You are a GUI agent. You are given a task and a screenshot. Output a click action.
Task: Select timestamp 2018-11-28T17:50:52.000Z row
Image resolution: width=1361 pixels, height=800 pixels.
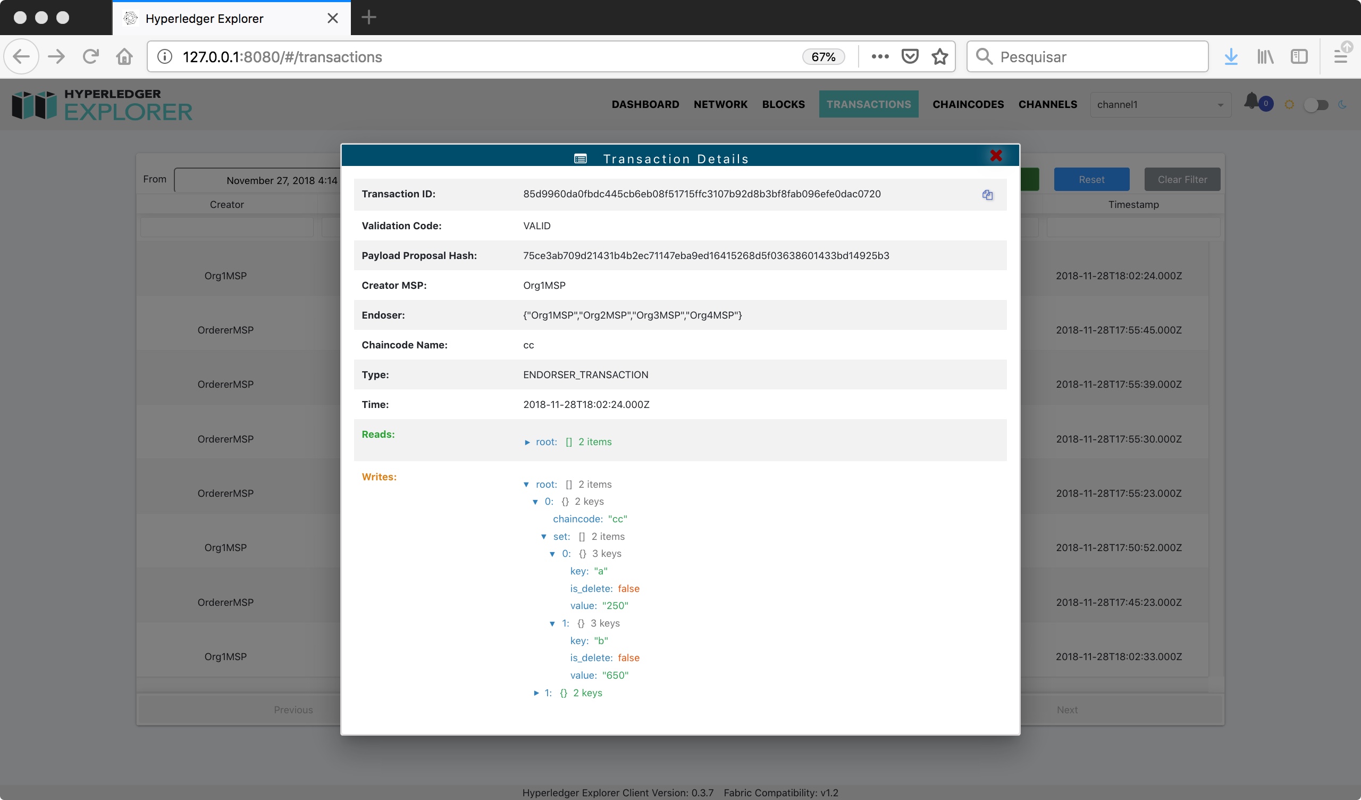pos(1119,547)
